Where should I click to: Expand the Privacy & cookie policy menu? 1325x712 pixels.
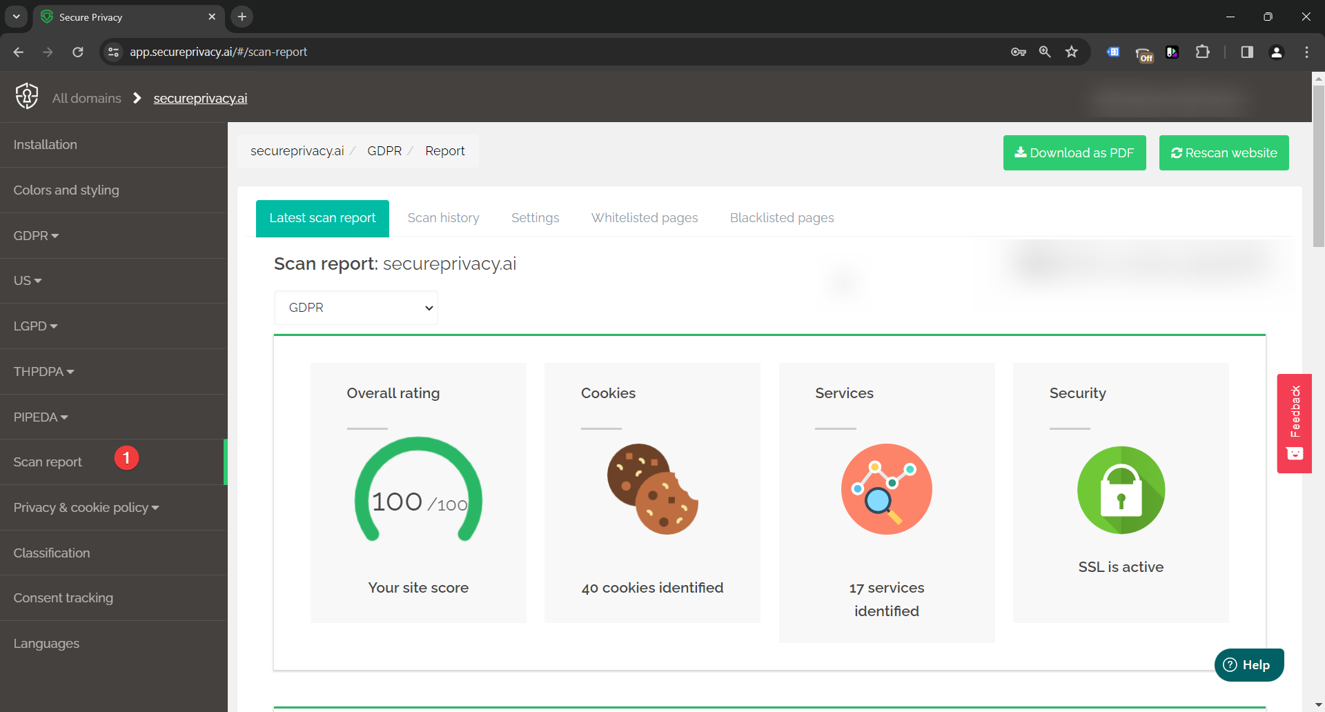point(86,507)
